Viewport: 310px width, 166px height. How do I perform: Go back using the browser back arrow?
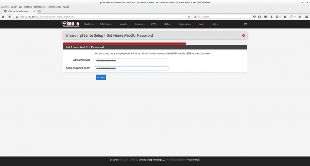[9, 17]
